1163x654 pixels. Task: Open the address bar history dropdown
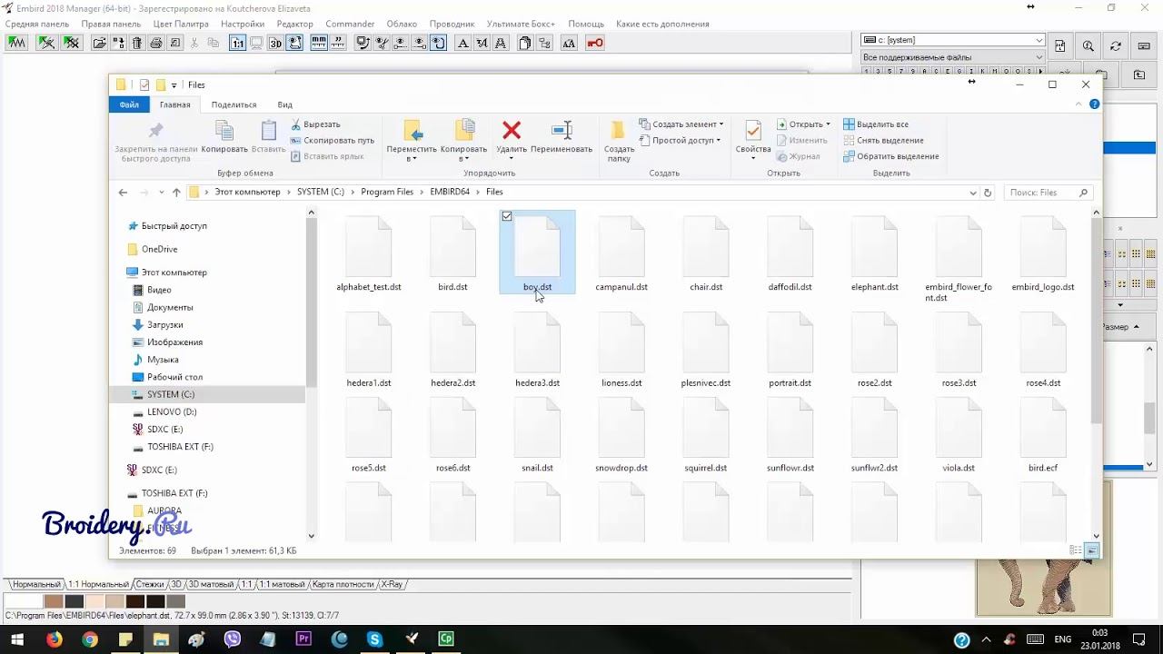972,193
